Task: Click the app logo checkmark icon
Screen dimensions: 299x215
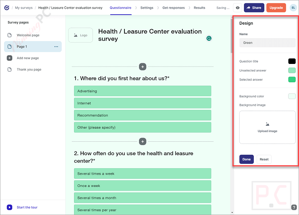Action: pyautogui.click(x=7, y=7)
